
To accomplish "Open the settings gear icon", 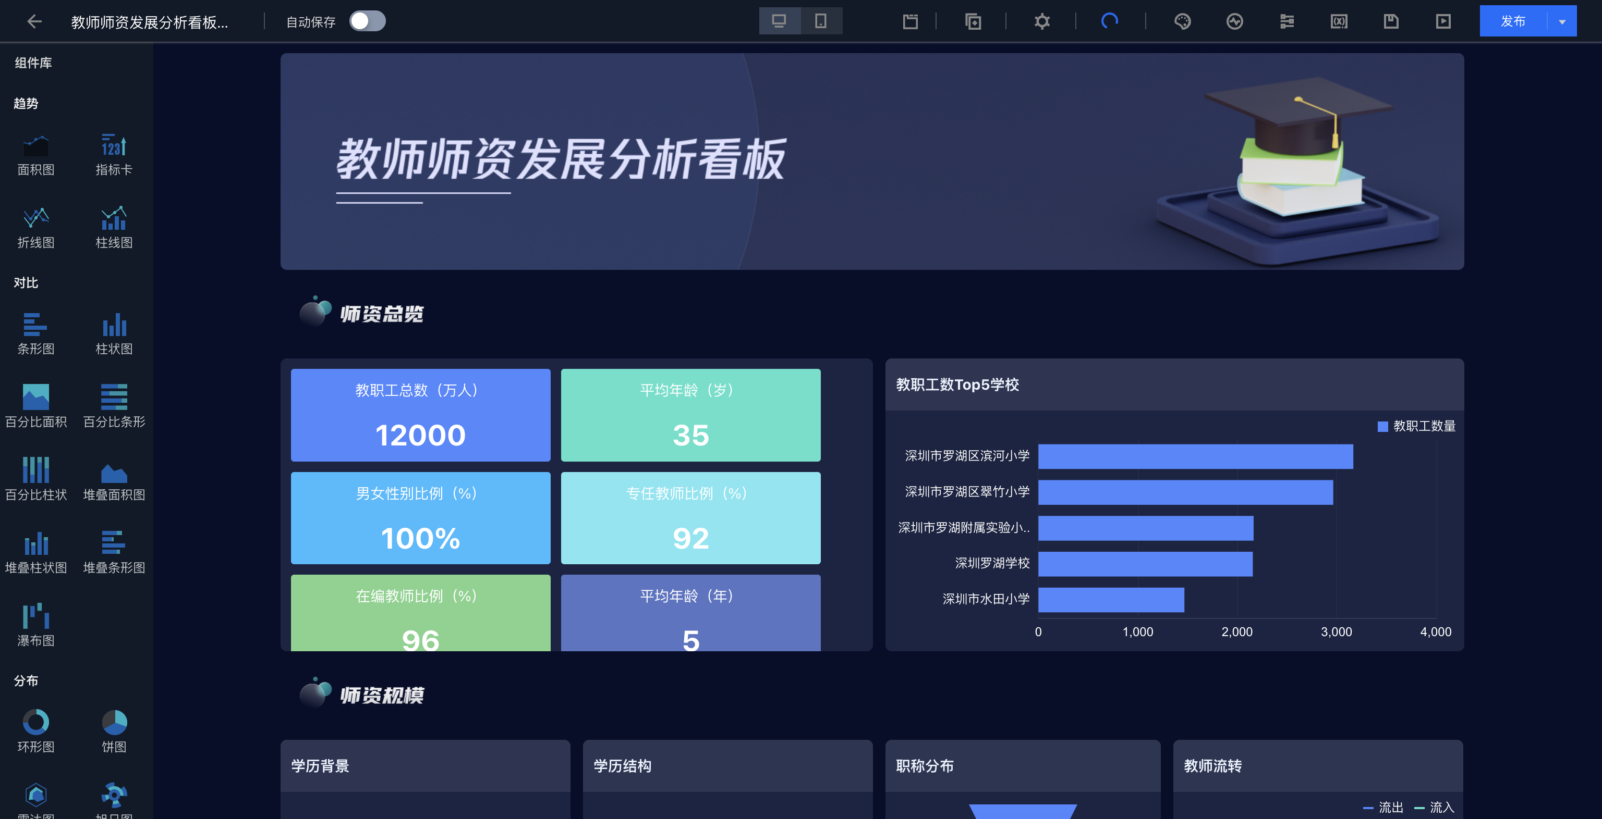I will click(x=1042, y=22).
